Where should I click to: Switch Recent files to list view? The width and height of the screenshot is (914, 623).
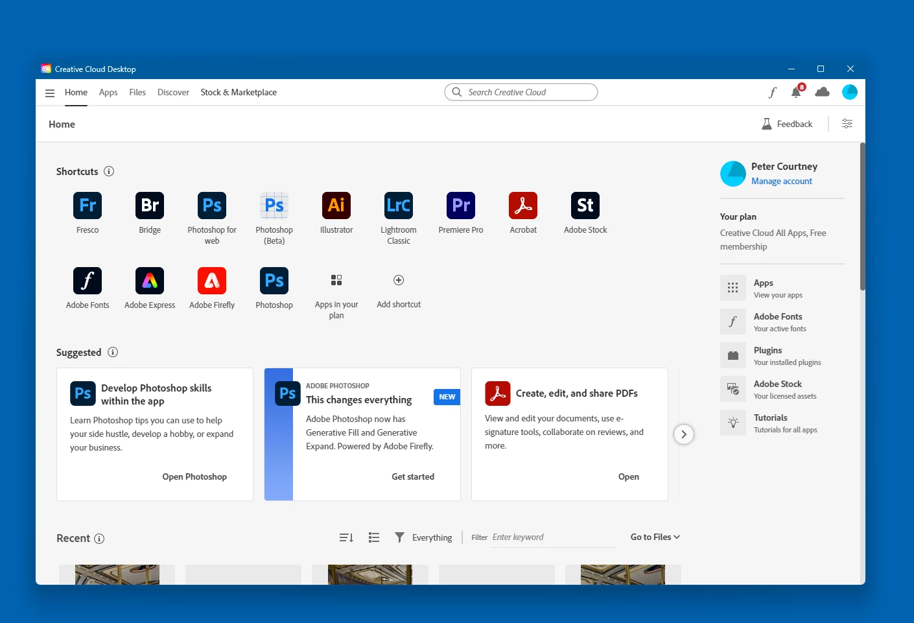click(x=374, y=537)
